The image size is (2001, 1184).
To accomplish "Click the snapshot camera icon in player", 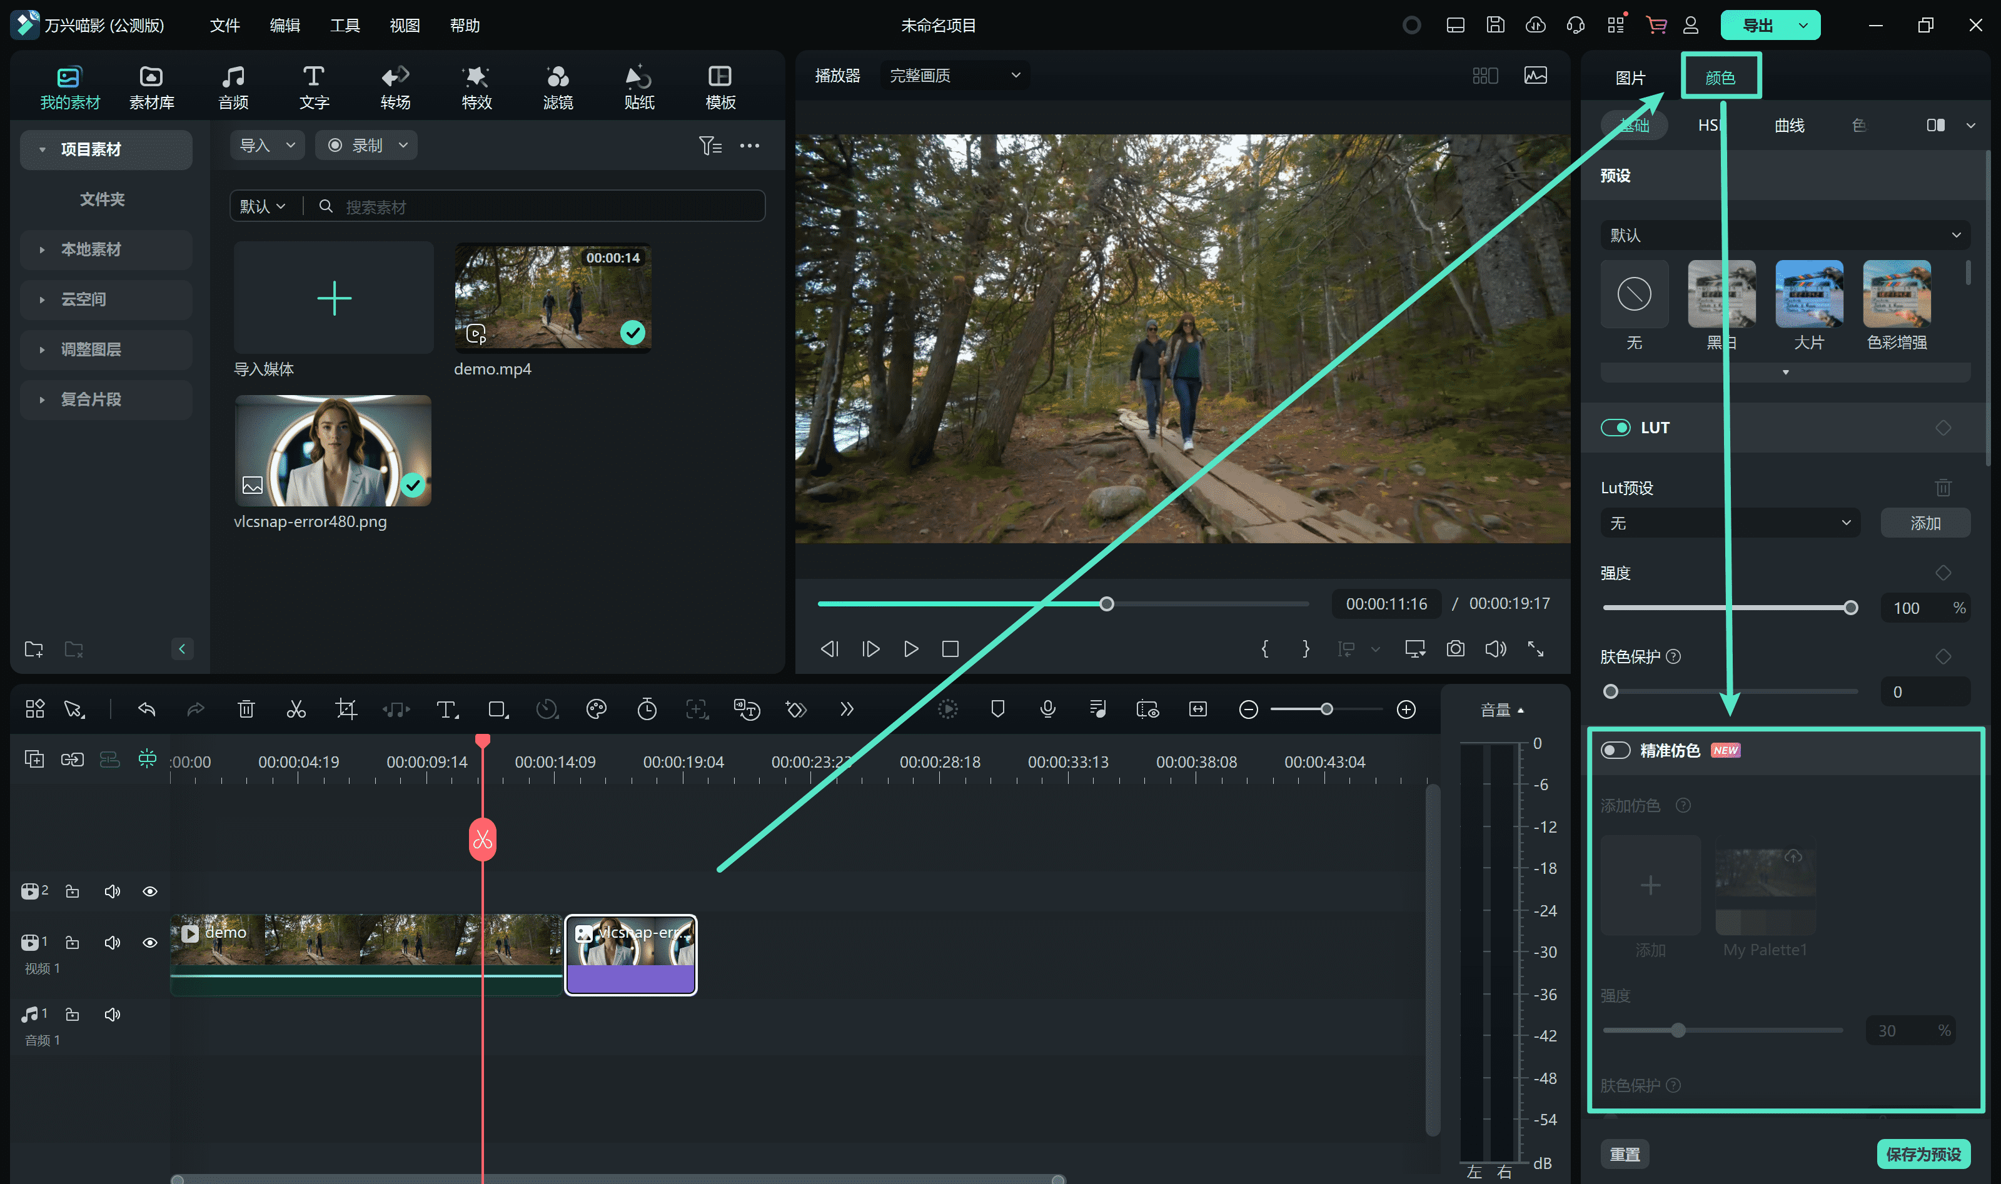I will [x=1455, y=649].
